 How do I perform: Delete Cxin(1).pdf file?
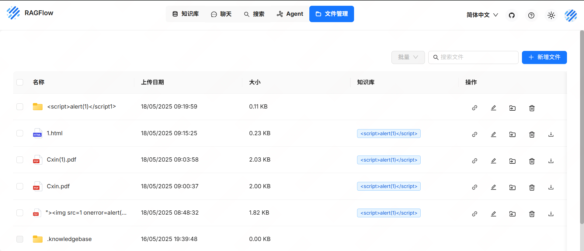point(532,161)
